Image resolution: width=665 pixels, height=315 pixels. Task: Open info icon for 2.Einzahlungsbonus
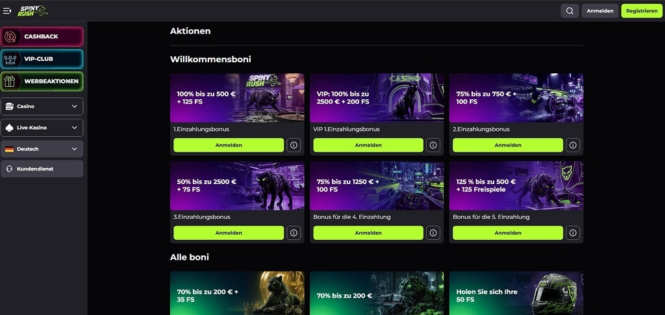coord(573,145)
